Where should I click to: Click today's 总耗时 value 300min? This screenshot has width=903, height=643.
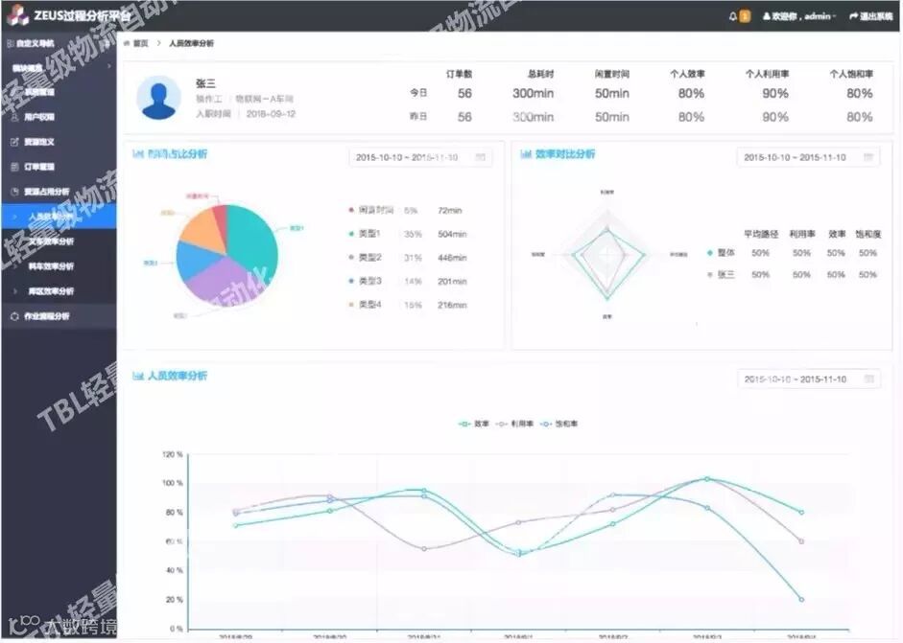(x=534, y=93)
